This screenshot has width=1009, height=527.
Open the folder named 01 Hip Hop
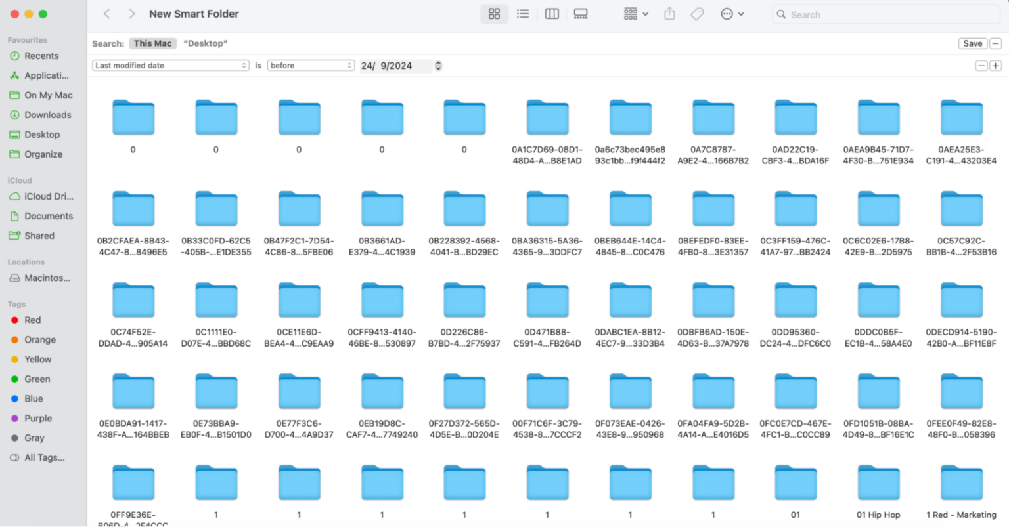[x=878, y=482]
